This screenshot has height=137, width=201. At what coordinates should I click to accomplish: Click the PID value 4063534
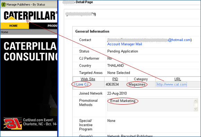click(112, 85)
